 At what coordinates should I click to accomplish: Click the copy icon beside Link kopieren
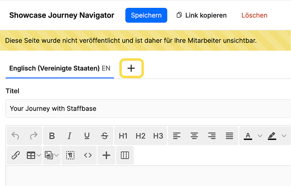click(x=179, y=15)
